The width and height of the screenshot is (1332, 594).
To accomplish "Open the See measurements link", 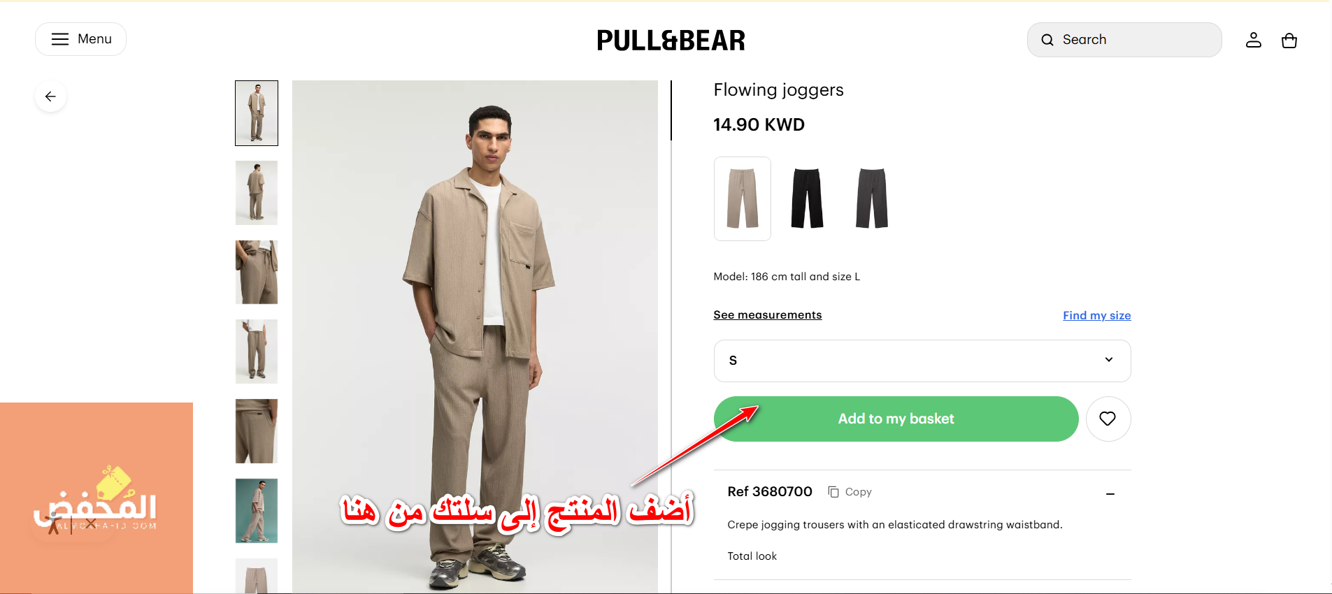I will pos(767,315).
